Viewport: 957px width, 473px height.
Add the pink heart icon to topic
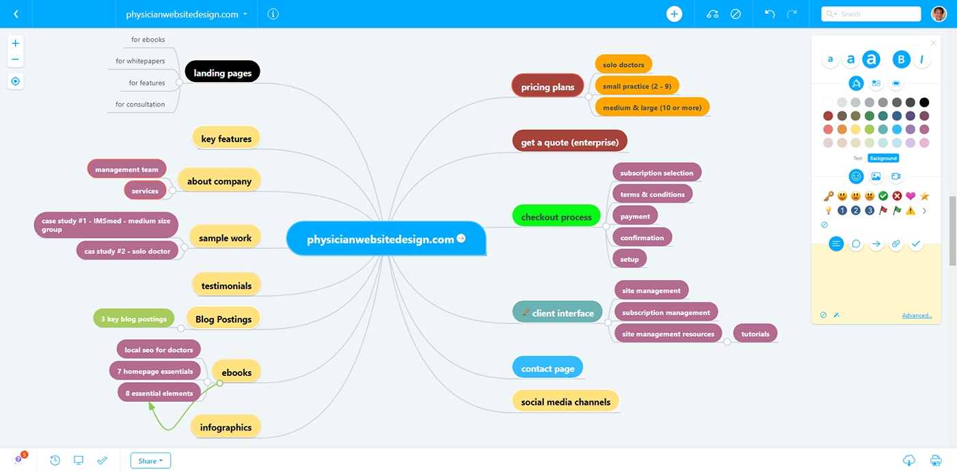click(911, 196)
